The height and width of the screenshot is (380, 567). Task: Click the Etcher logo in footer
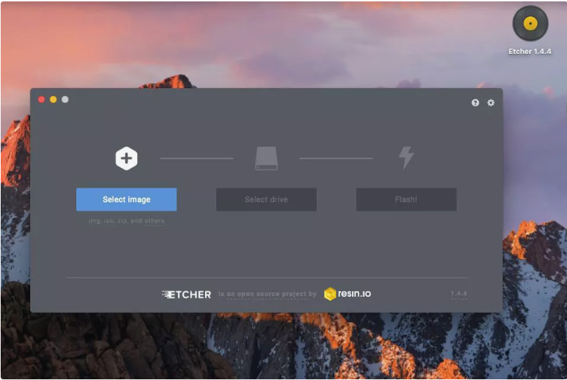click(186, 295)
